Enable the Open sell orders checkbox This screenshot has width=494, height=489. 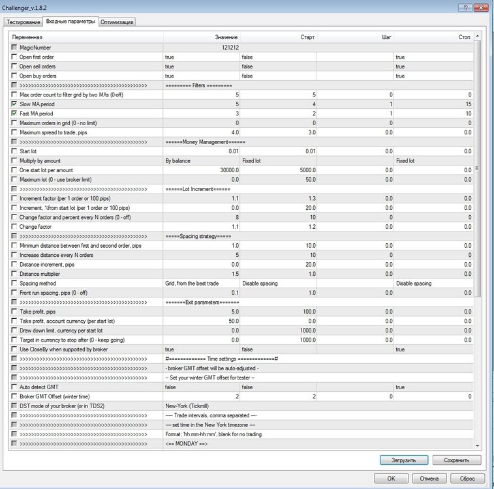(14, 66)
